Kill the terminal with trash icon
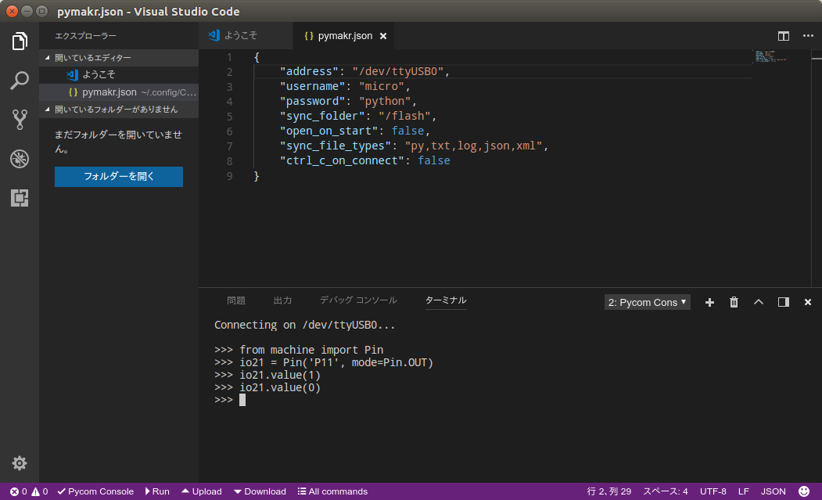The image size is (822, 500). click(734, 302)
